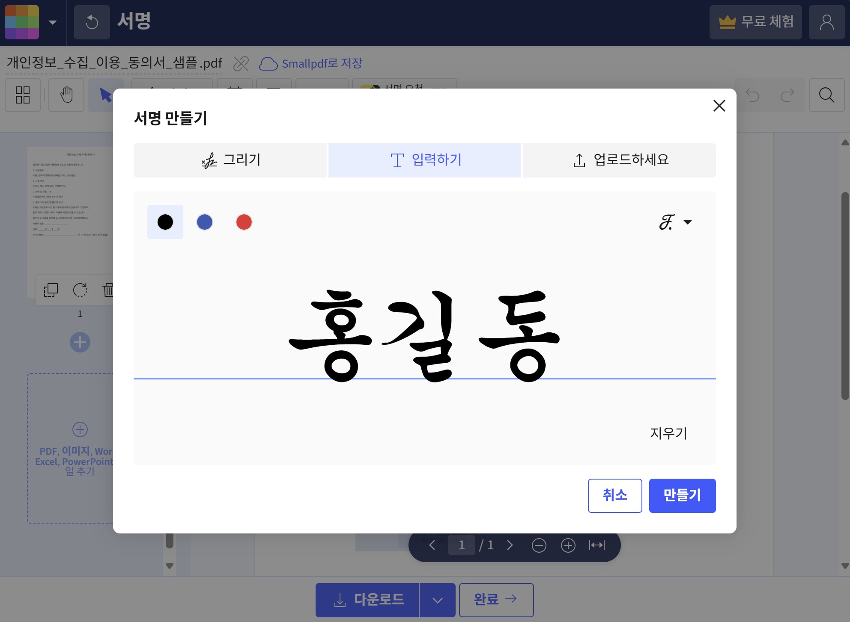Click the delete page trash icon
This screenshot has height=622, width=850.
(108, 290)
